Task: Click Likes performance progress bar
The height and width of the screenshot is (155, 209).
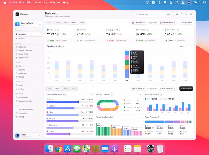Action: pyautogui.click(x=70, y=115)
